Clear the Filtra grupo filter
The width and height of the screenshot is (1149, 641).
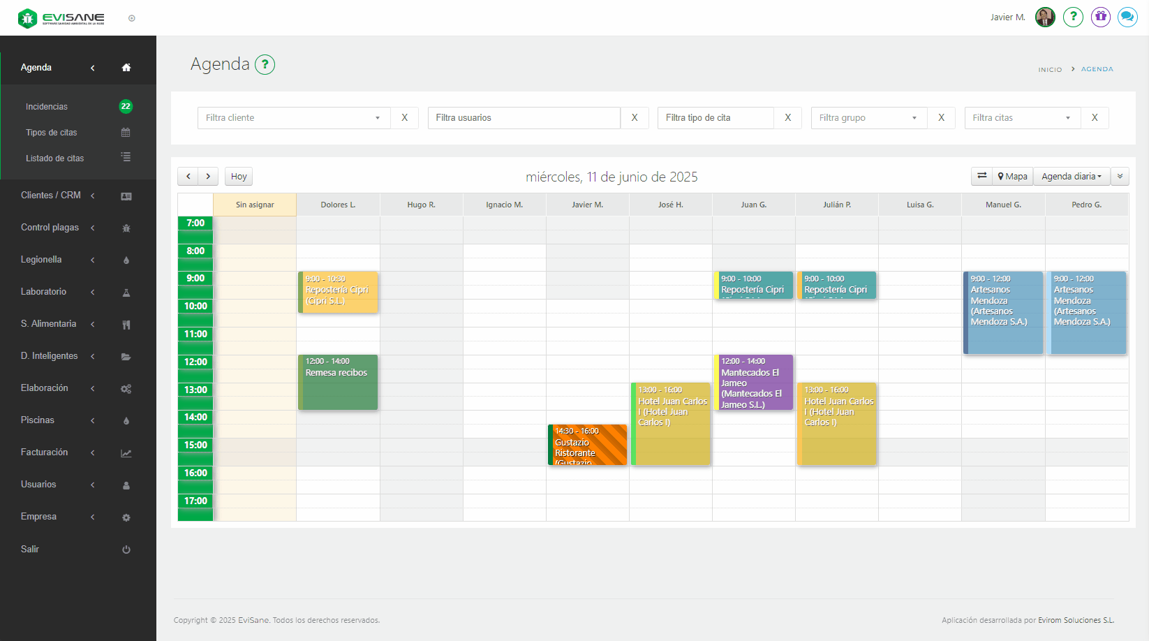coord(941,118)
